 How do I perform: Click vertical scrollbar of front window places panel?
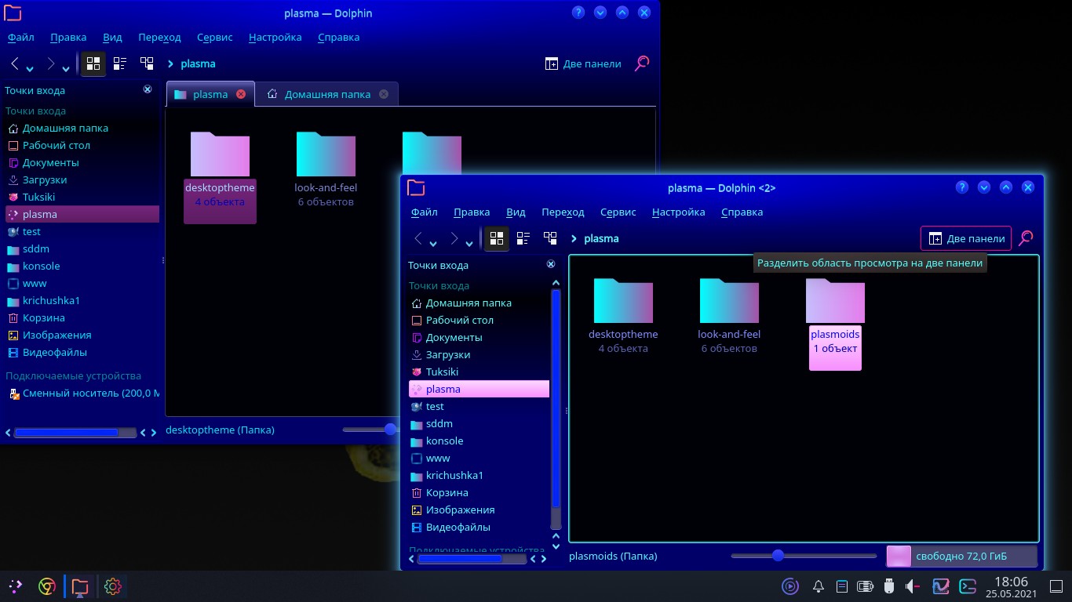tap(556, 408)
